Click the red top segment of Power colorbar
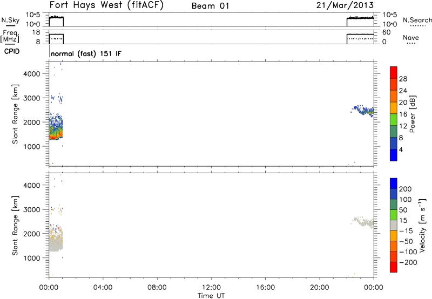Viewport: 432px width, 299px height. click(x=394, y=72)
